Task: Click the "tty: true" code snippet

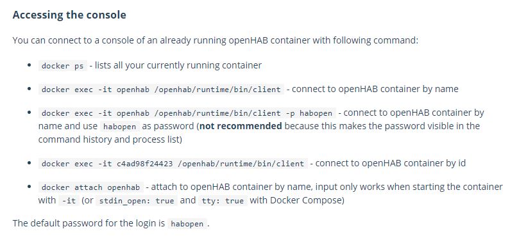Action: coord(223,201)
